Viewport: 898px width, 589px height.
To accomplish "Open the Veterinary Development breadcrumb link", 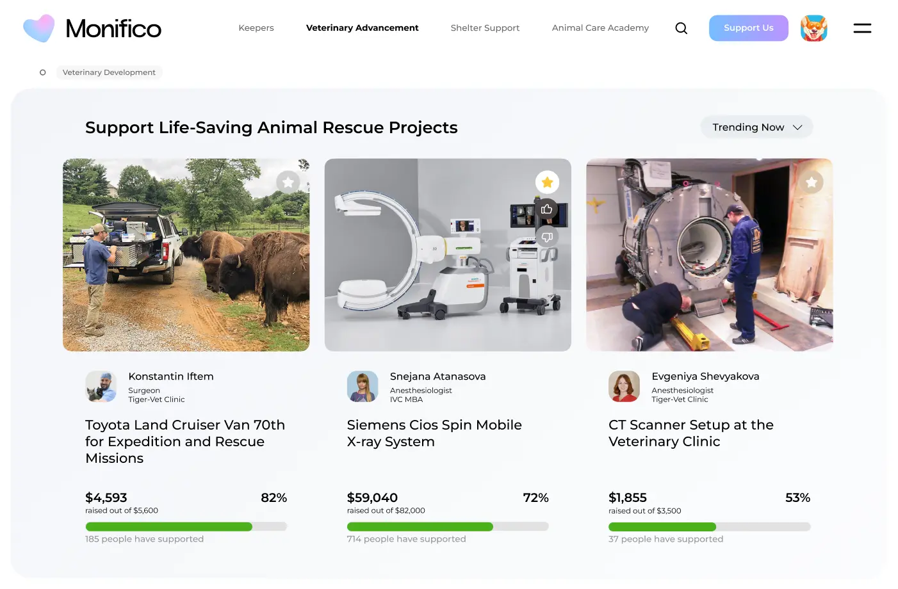I will pyautogui.click(x=109, y=72).
